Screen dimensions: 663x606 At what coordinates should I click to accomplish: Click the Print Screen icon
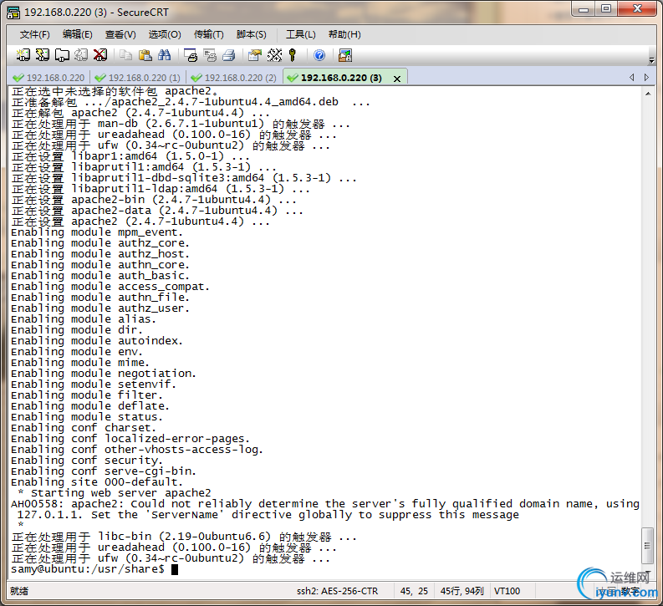(191, 55)
